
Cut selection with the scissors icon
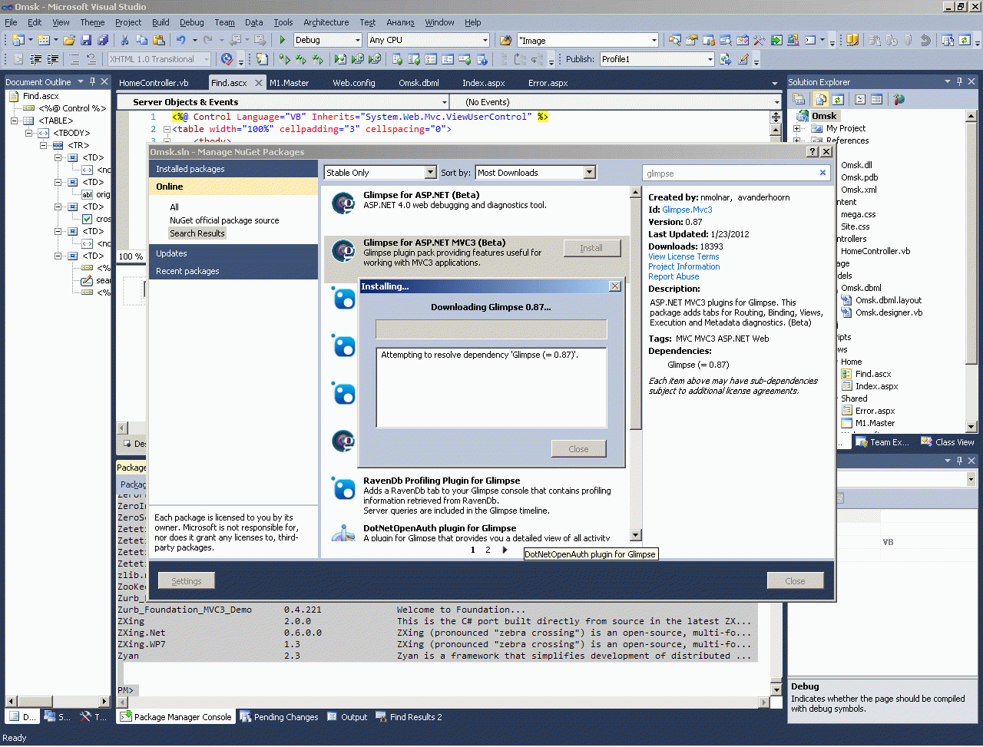124,40
